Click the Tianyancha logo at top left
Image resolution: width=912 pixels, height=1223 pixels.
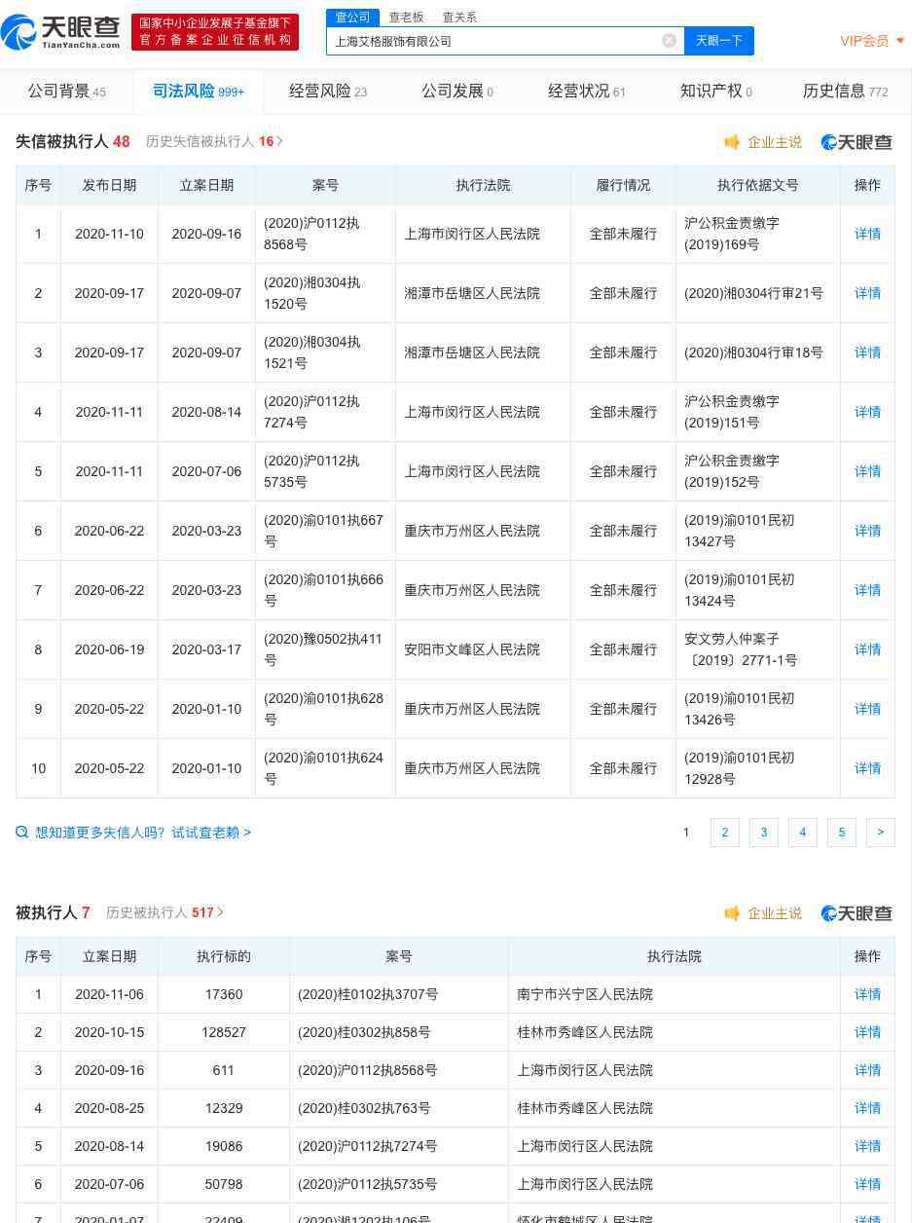[x=60, y=32]
